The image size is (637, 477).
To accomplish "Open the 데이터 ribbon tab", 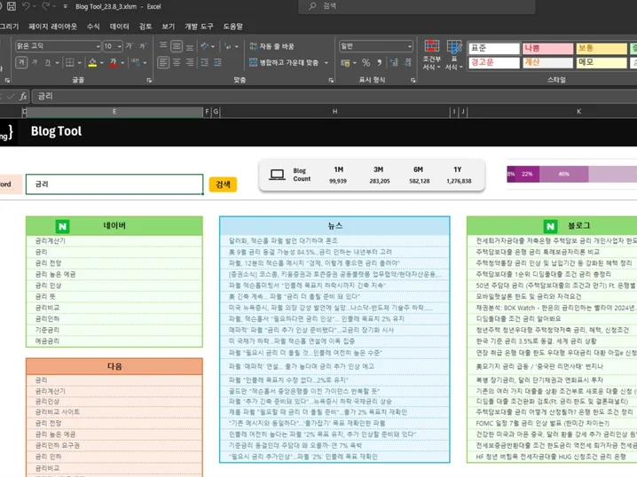I will (x=120, y=27).
